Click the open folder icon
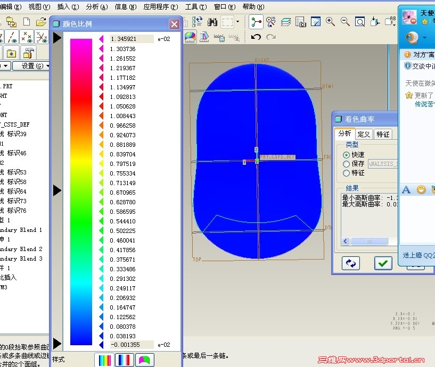Image resolution: width=435 pixels, height=367 pixels. (42, 22)
